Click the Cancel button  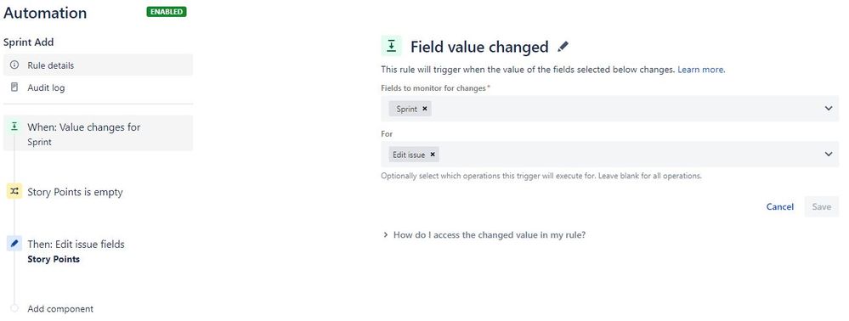[779, 207]
